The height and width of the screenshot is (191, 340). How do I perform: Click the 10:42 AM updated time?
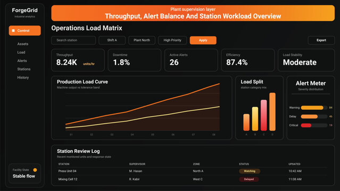[x=295, y=171]
